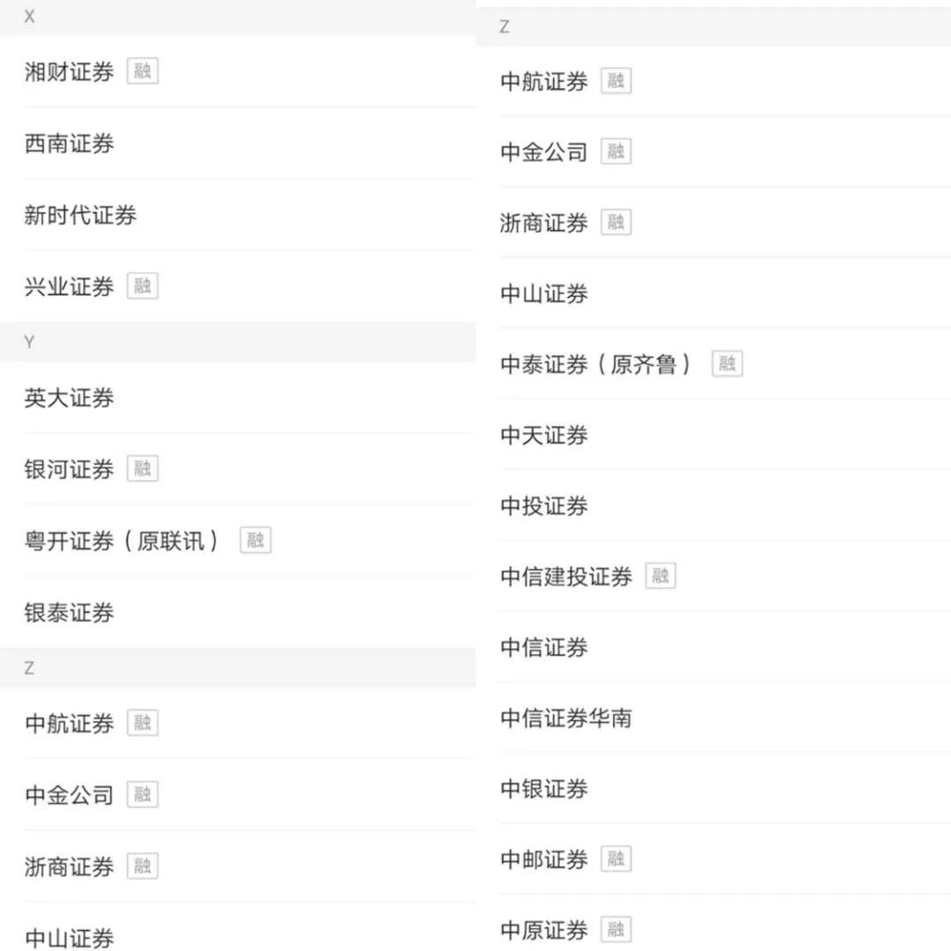Click the 融 badge beside 中邮证券

pos(616,859)
